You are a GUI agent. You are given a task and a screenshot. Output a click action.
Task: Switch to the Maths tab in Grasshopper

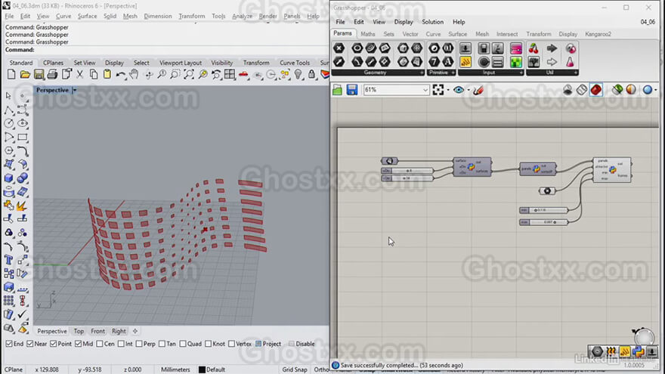(368, 34)
